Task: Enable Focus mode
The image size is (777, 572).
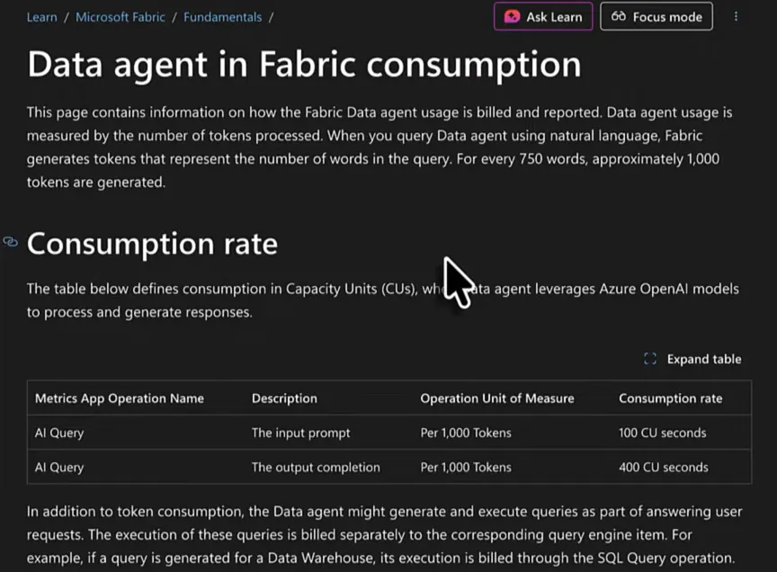Action: pos(656,17)
